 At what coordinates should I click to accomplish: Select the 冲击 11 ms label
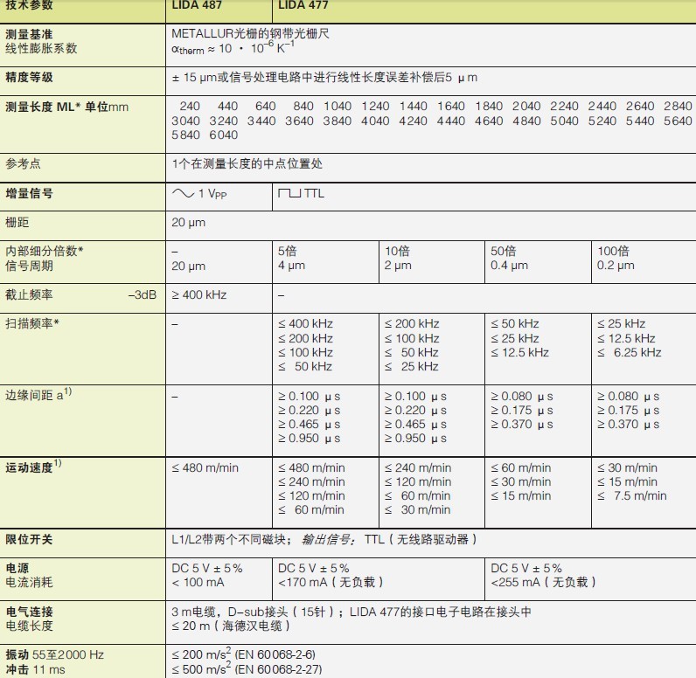[35, 669]
